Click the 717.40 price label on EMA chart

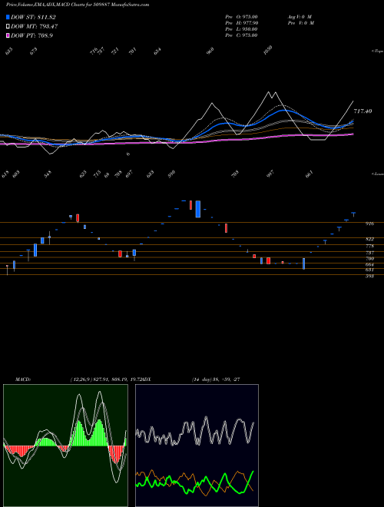click(x=362, y=111)
